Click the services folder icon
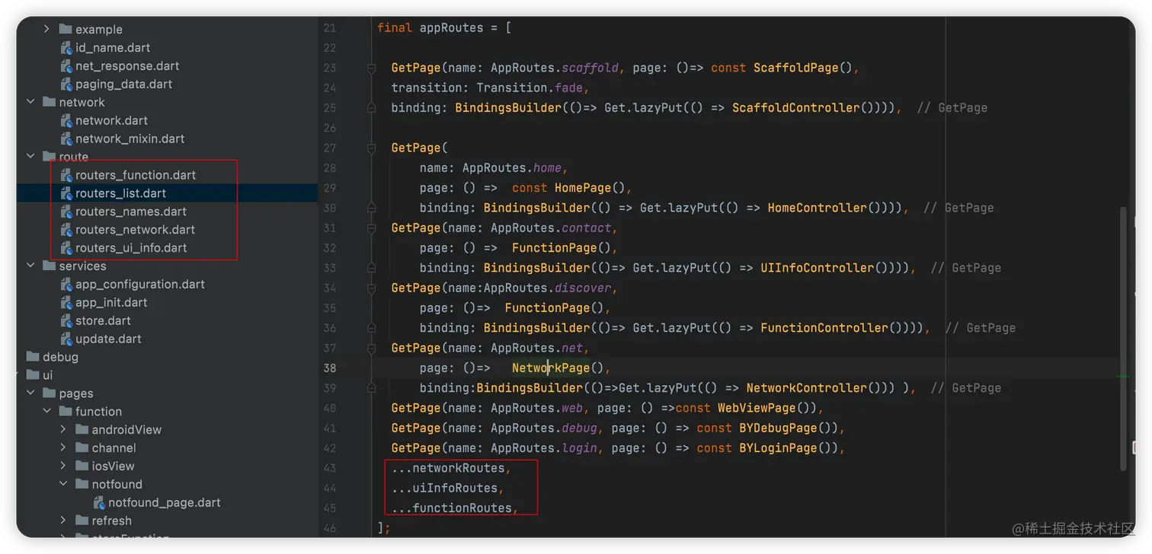 click(49, 266)
